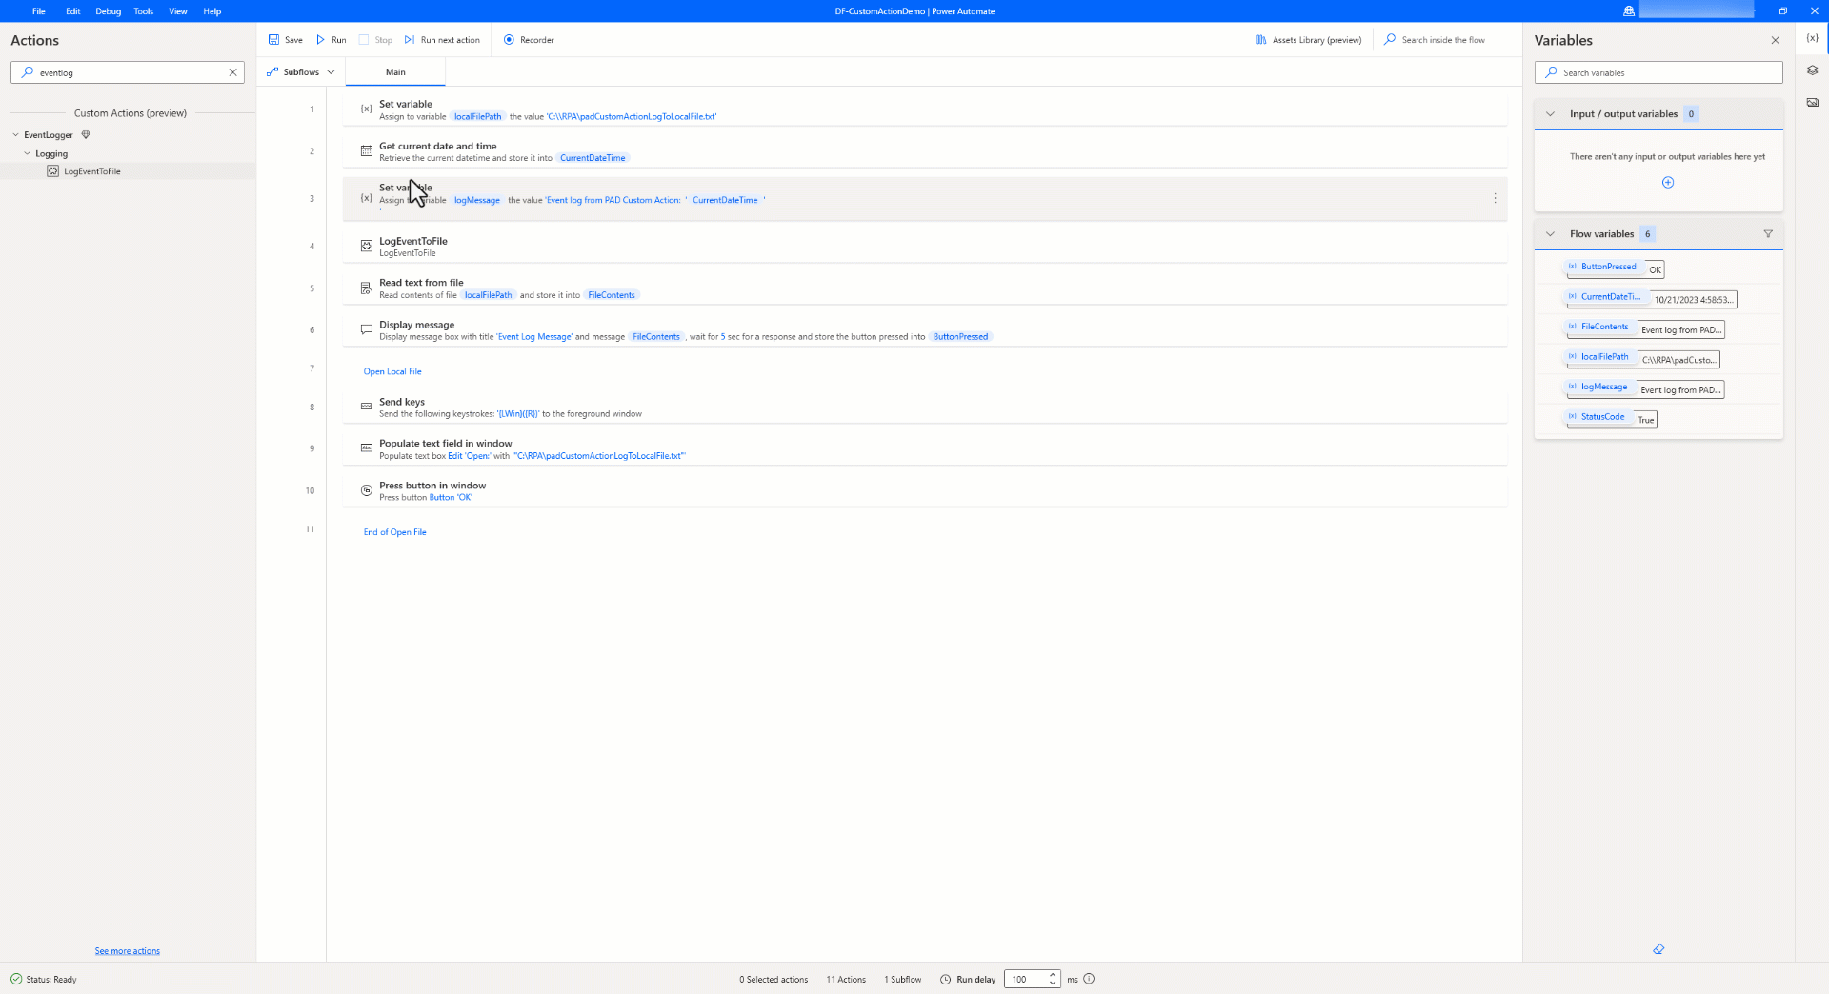1829x994 pixels.
Task: Increase Run delay with the stepper
Action: click(x=1051, y=974)
